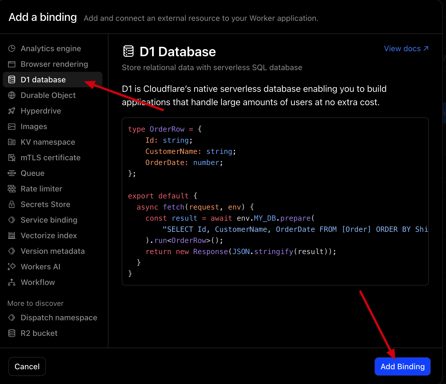Click the Workflow diagram icon
Image resolution: width=446 pixels, height=384 pixels.
click(12, 282)
